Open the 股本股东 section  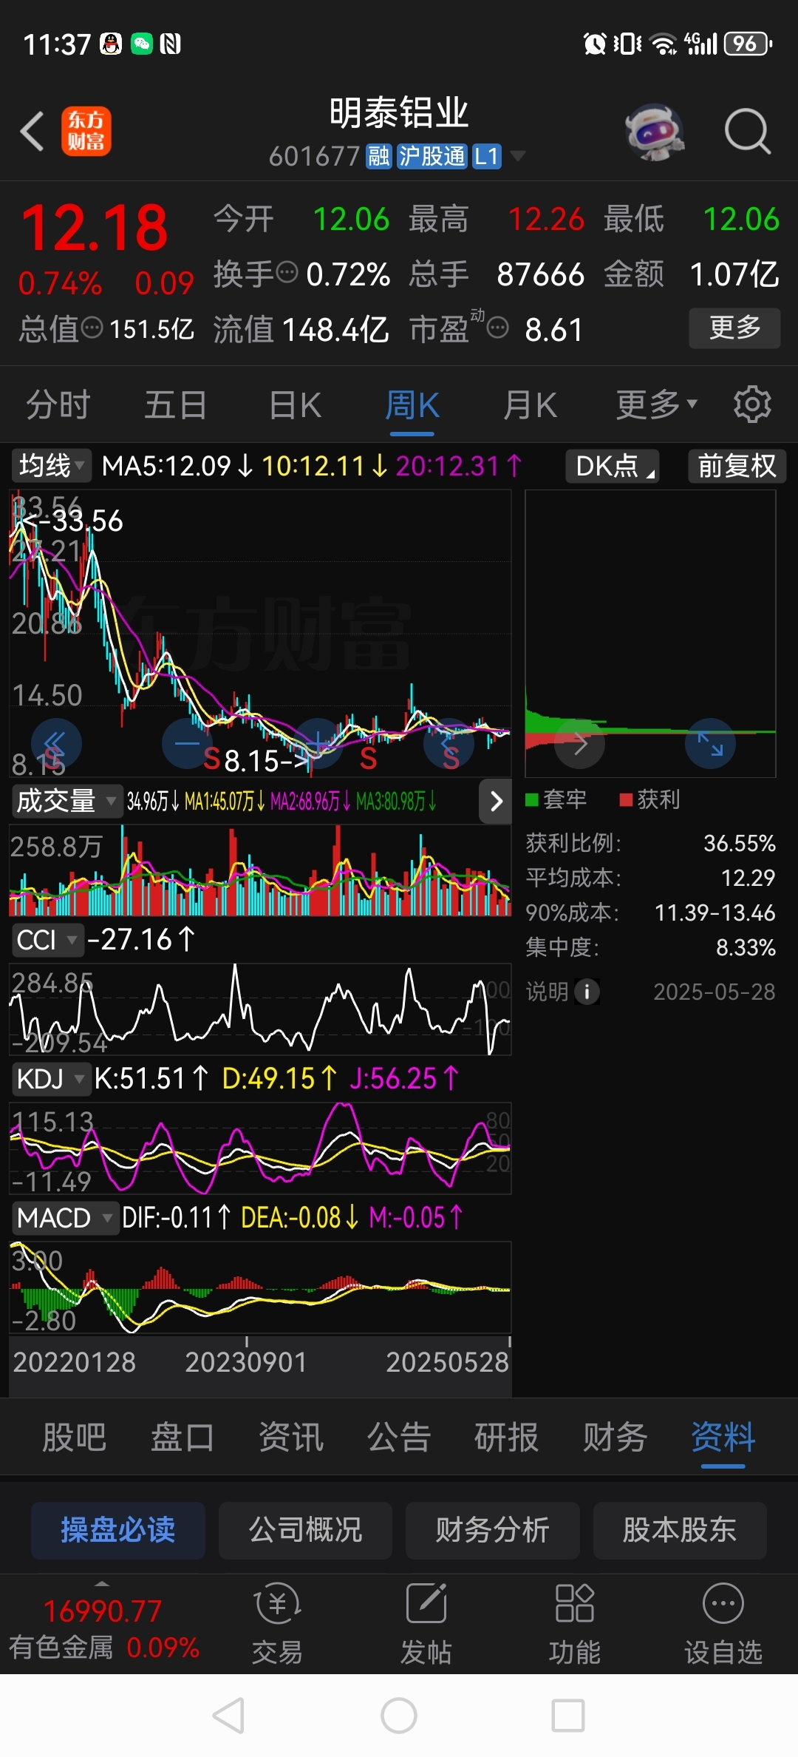(x=680, y=1530)
